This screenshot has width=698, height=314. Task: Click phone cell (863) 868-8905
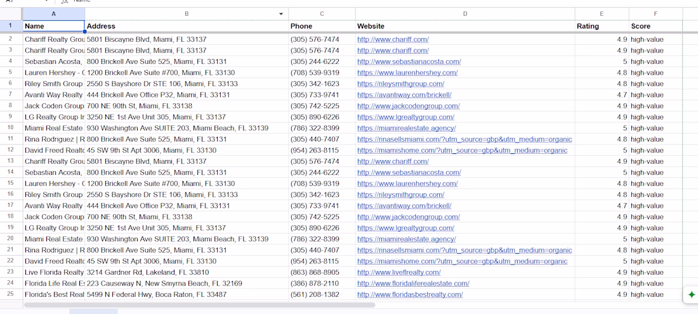(x=315, y=272)
